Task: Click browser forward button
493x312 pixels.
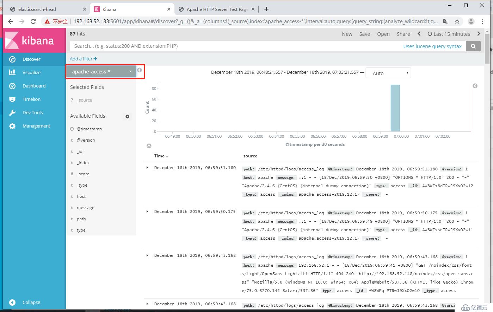Action: [22, 21]
